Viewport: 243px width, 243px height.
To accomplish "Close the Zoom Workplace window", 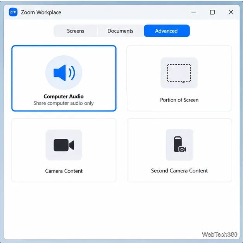I will pos(231,12).
